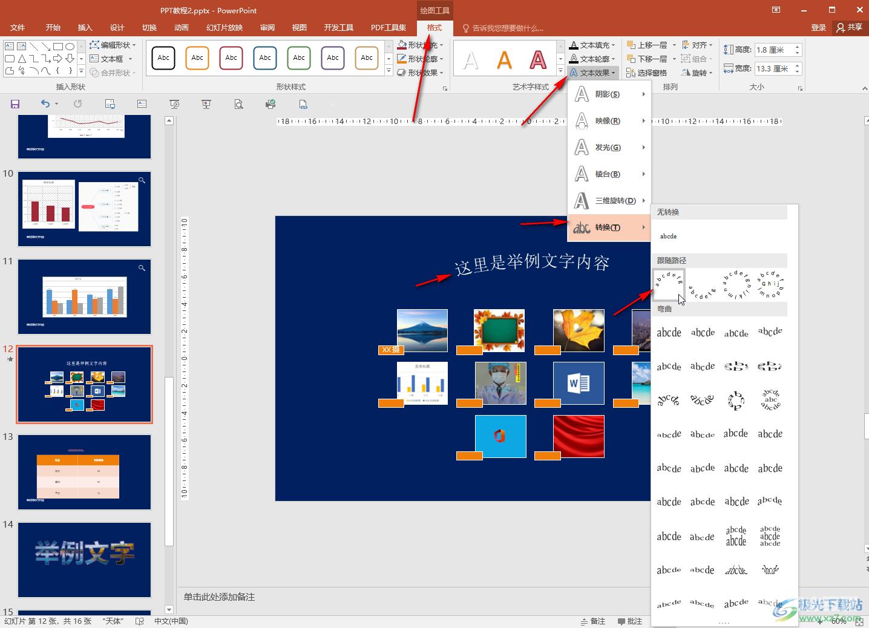
Task: Click the redo/repeat arrow icon
Action: pos(77,104)
